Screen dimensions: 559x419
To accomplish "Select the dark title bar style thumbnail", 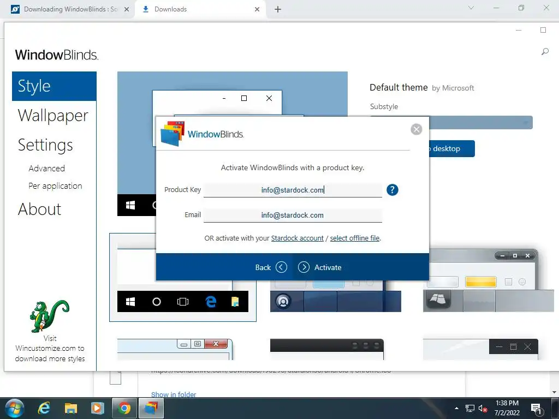I will (326, 349).
